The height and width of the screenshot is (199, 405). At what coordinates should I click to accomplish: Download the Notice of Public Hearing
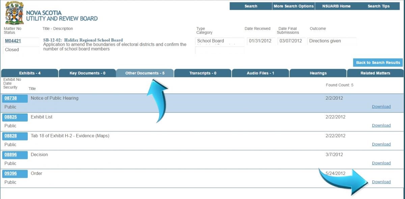point(381,107)
